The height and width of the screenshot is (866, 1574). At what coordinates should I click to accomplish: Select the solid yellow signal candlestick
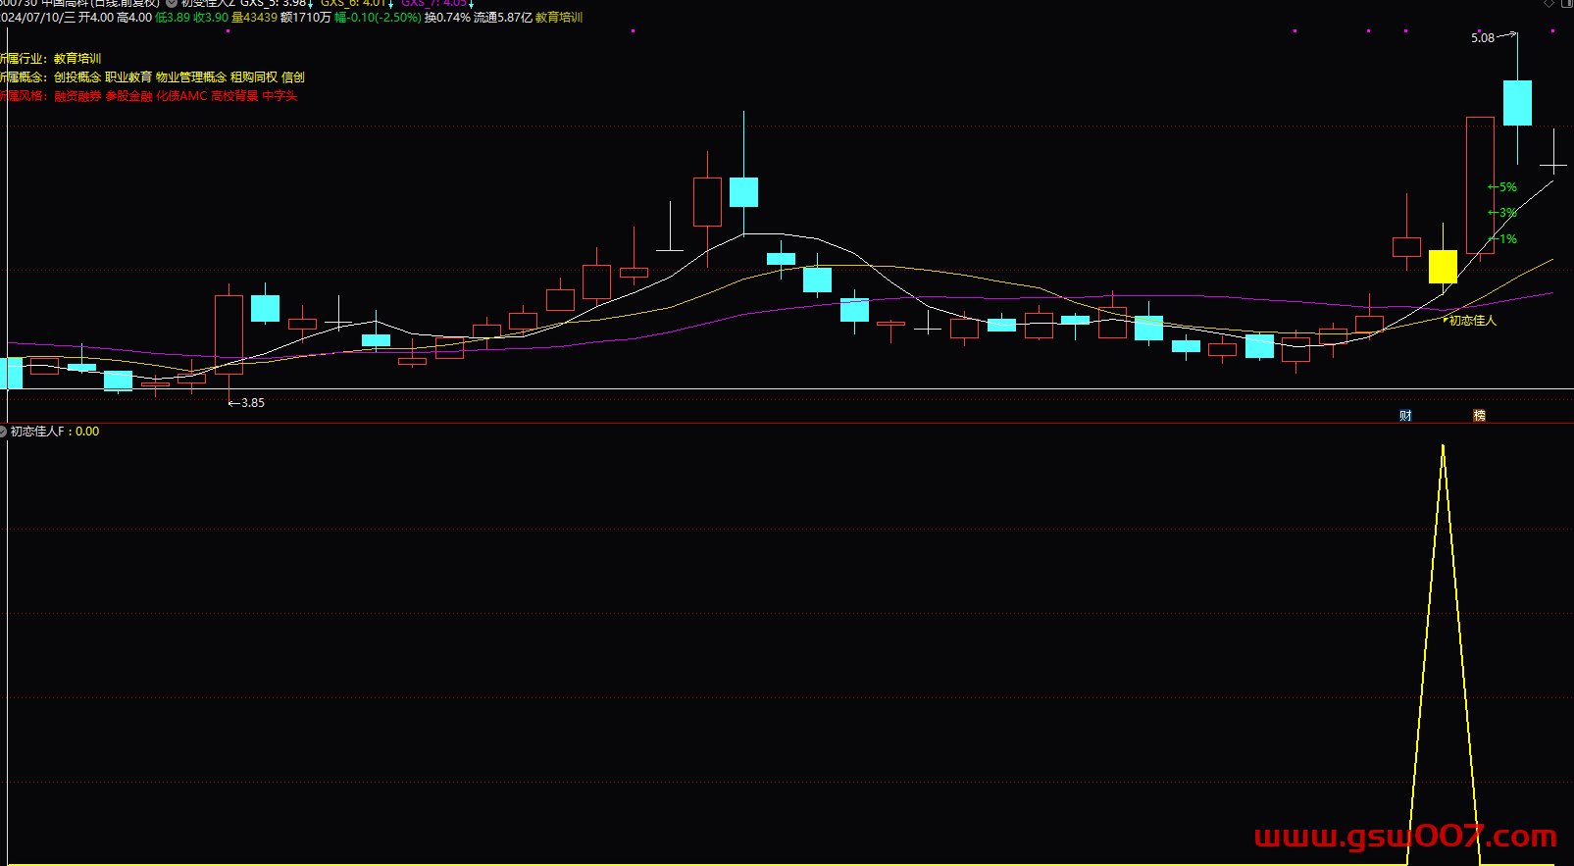click(x=1443, y=267)
